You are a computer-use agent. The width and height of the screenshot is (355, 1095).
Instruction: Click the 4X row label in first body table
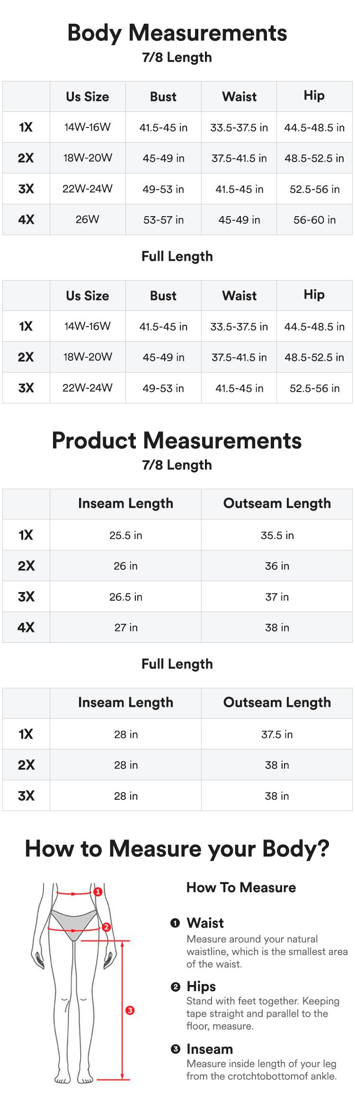coord(26,219)
